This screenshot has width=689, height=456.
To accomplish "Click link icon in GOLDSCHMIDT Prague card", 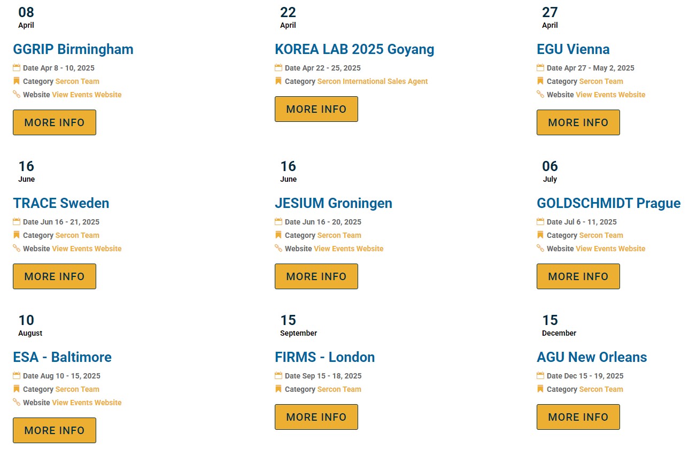I will click(540, 249).
